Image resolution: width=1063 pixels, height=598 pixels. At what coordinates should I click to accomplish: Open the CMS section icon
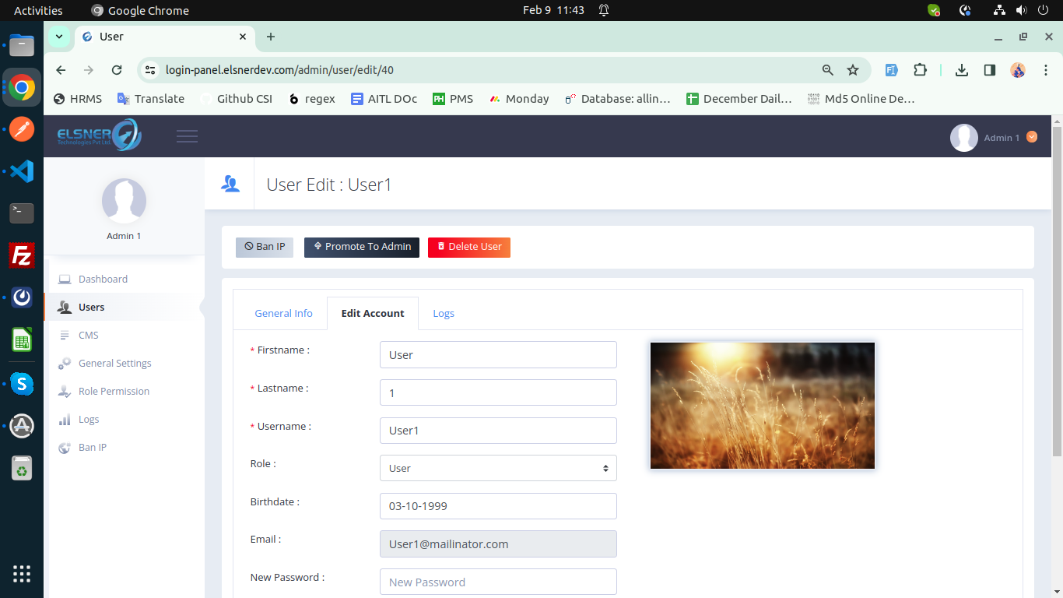pyautogui.click(x=65, y=335)
